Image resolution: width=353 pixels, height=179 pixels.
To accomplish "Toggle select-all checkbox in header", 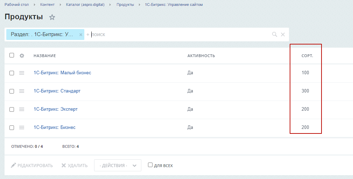I will click(x=12, y=55).
